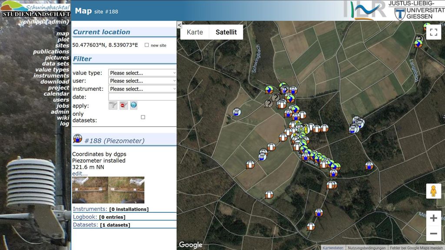Go to data sets page
This screenshot has height=250, width=445.
coord(56,63)
